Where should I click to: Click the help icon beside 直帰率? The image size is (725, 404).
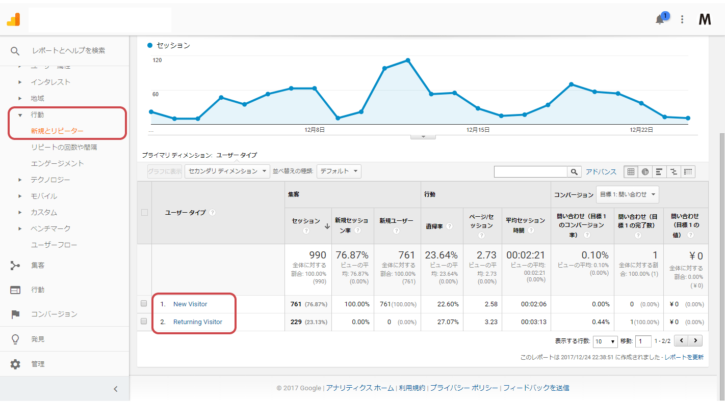[449, 226]
